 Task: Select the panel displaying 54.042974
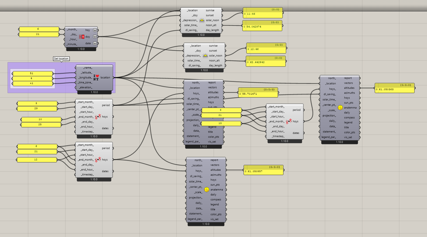click(262, 27)
